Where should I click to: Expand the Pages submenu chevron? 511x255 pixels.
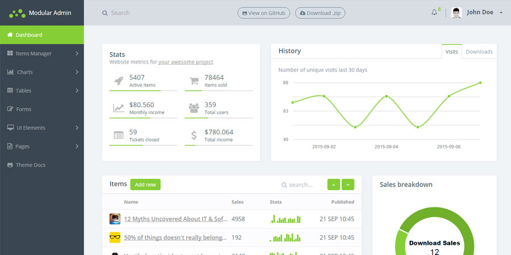(77, 146)
